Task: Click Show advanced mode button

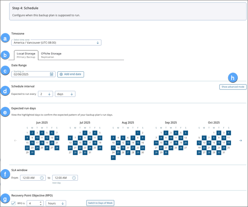Action: pyautogui.click(x=233, y=87)
